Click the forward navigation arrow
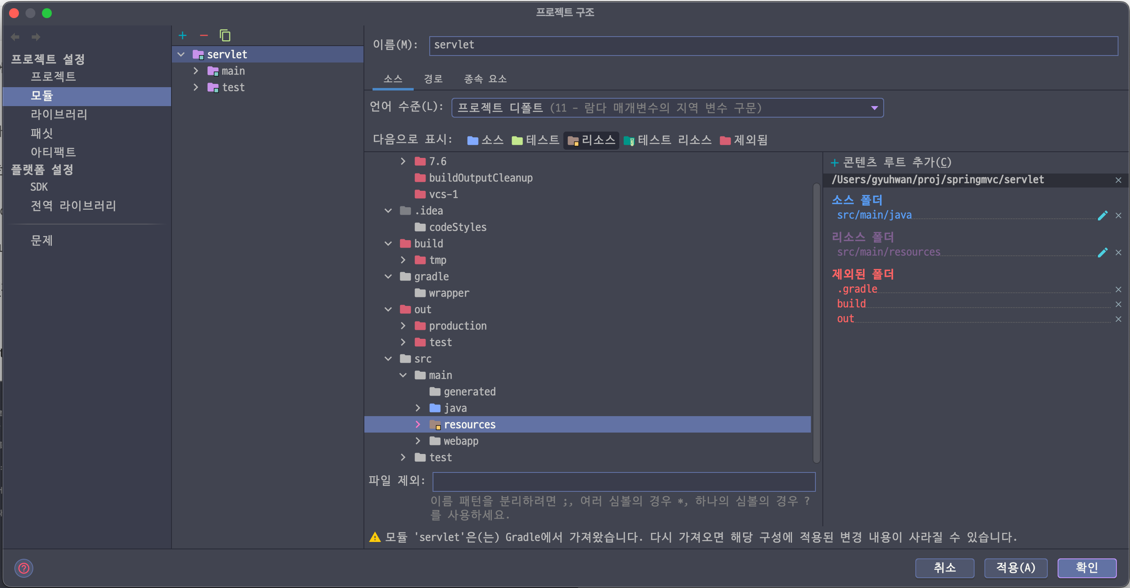1130x588 pixels. pos(36,37)
